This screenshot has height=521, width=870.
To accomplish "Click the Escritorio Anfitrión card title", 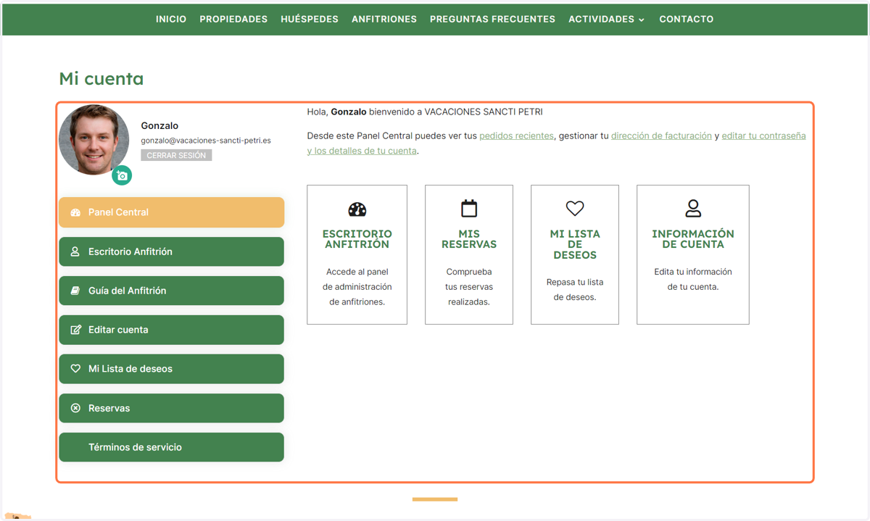I will 357,239.
